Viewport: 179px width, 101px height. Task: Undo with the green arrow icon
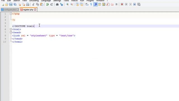click(x=47, y=4)
